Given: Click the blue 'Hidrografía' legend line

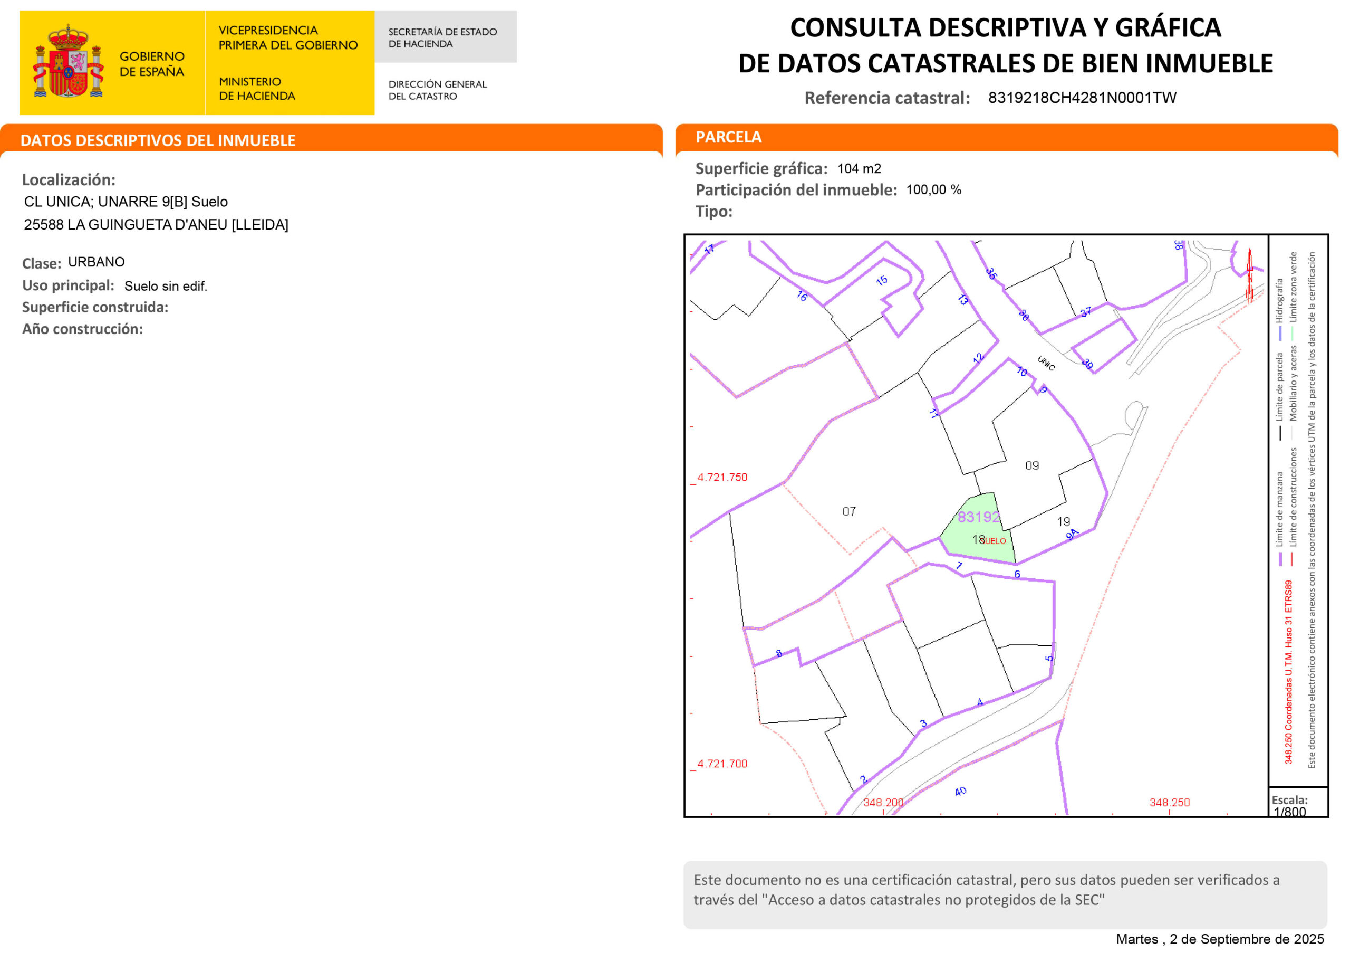Looking at the screenshot, I should (x=1280, y=333).
